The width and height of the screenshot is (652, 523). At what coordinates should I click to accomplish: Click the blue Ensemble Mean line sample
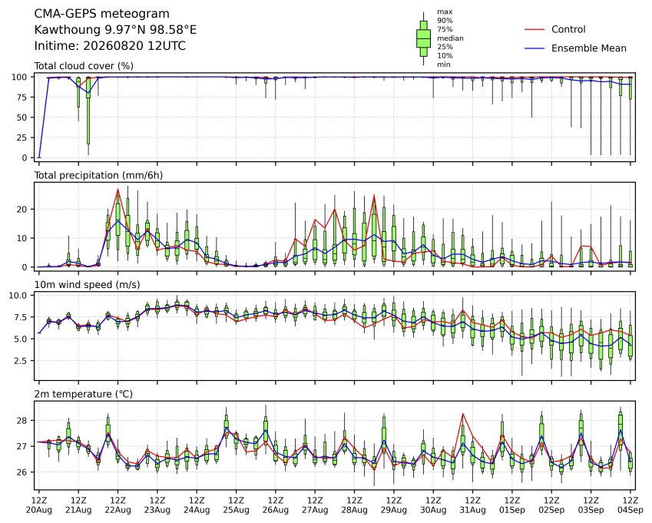pos(535,48)
